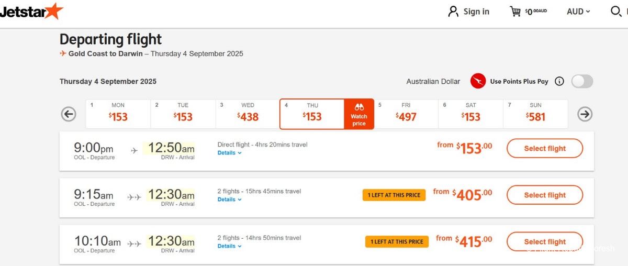Click the Qantas red logo icon
The width and height of the screenshot is (628, 266).
[478, 81]
